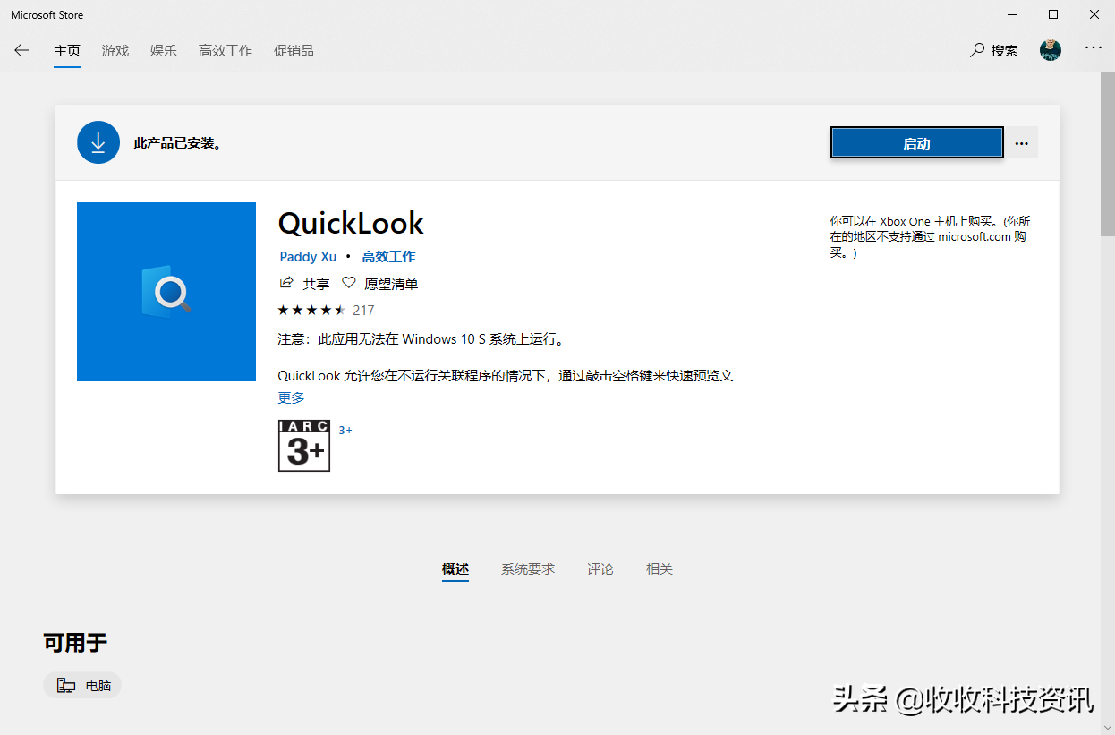Select the 概述 section tab
Viewport: 1115px width, 735px height.
pyautogui.click(x=455, y=568)
